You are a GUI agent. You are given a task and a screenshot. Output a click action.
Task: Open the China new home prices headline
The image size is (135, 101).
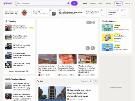[x=79, y=93]
